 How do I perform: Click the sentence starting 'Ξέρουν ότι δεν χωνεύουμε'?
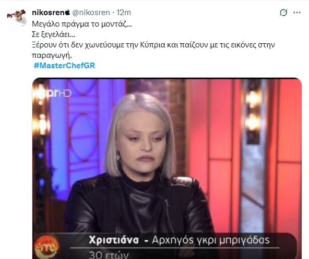pos(153,45)
